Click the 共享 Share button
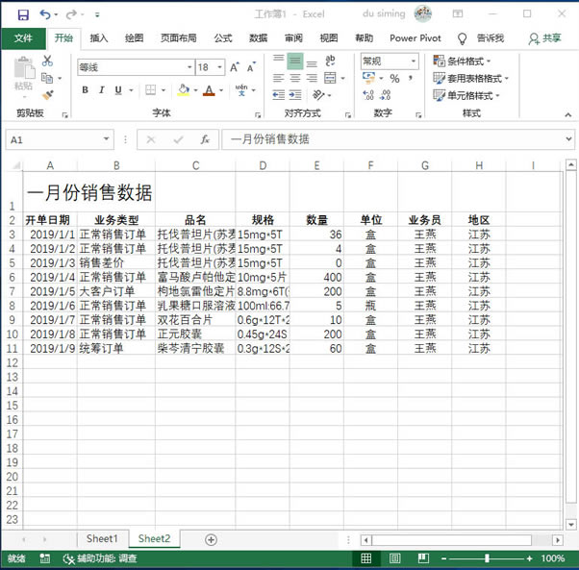The height and width of the screenshot is (570, 579). (544, 38)
